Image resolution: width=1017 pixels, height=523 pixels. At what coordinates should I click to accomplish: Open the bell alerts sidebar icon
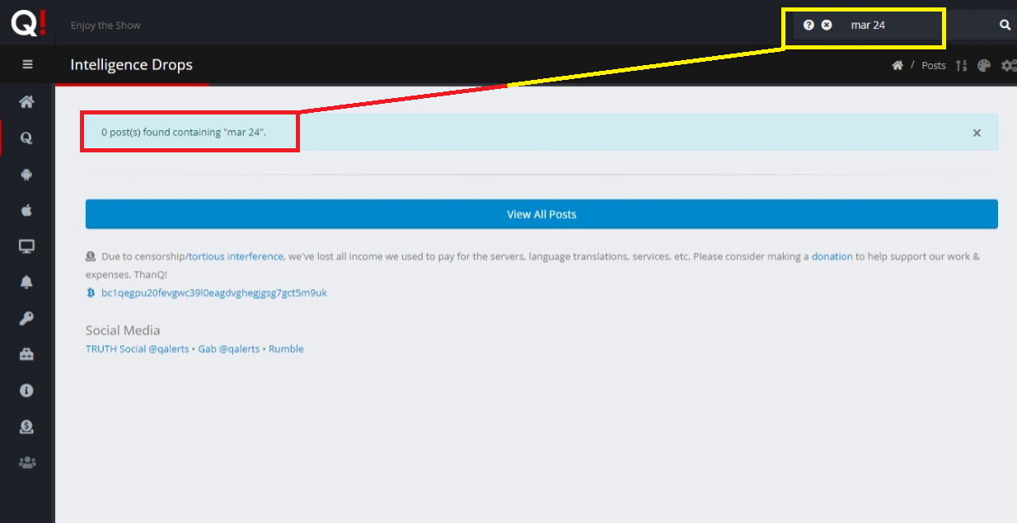27,283
